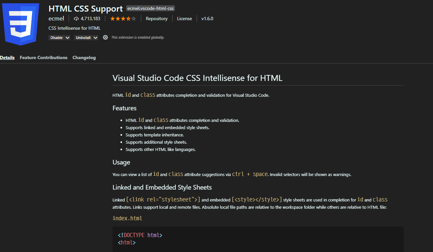
Task: Click the 'Supports template inheritance.' bullet
Action: [x=155, y=135]
